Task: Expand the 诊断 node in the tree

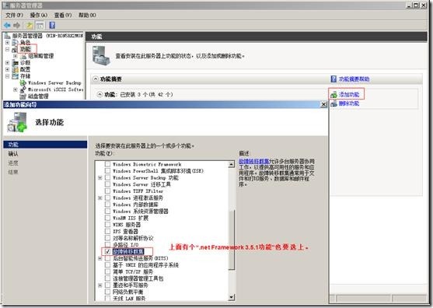Action: point(8,63)
